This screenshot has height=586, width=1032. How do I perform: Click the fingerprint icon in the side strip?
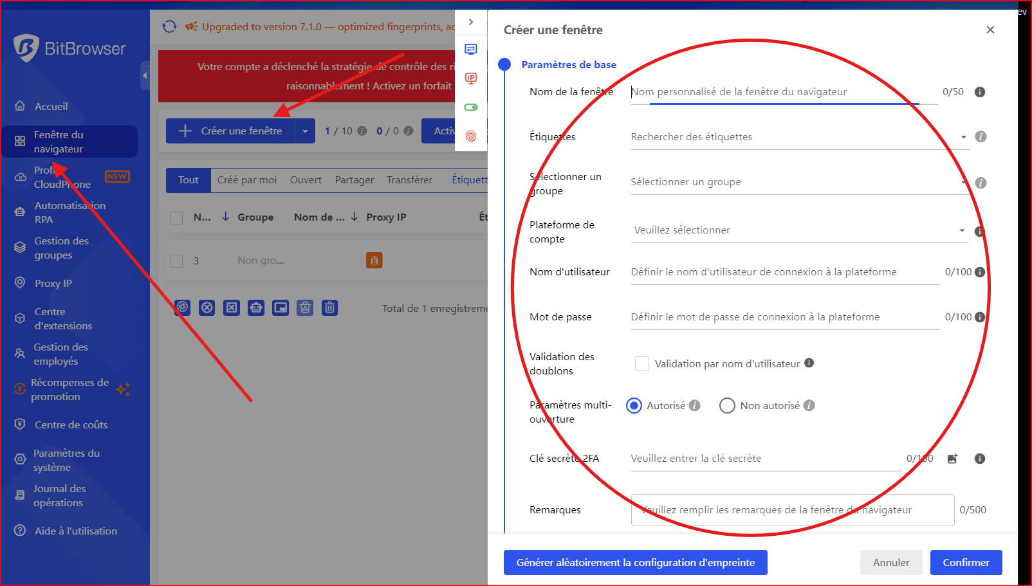pos(471,136)
